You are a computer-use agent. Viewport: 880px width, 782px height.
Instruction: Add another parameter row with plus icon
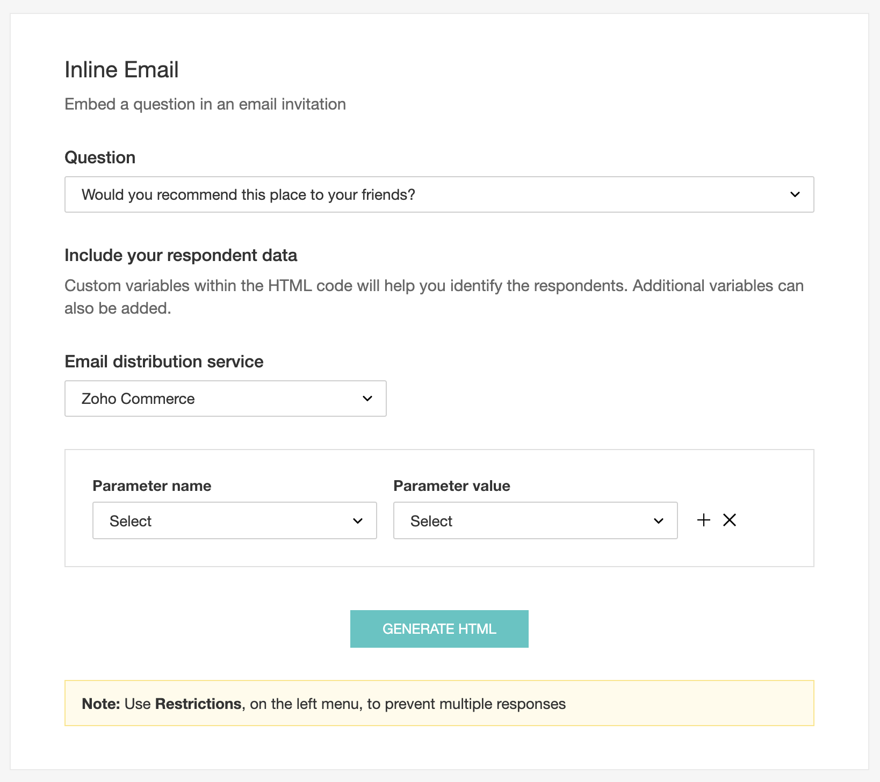click(703, 520)
